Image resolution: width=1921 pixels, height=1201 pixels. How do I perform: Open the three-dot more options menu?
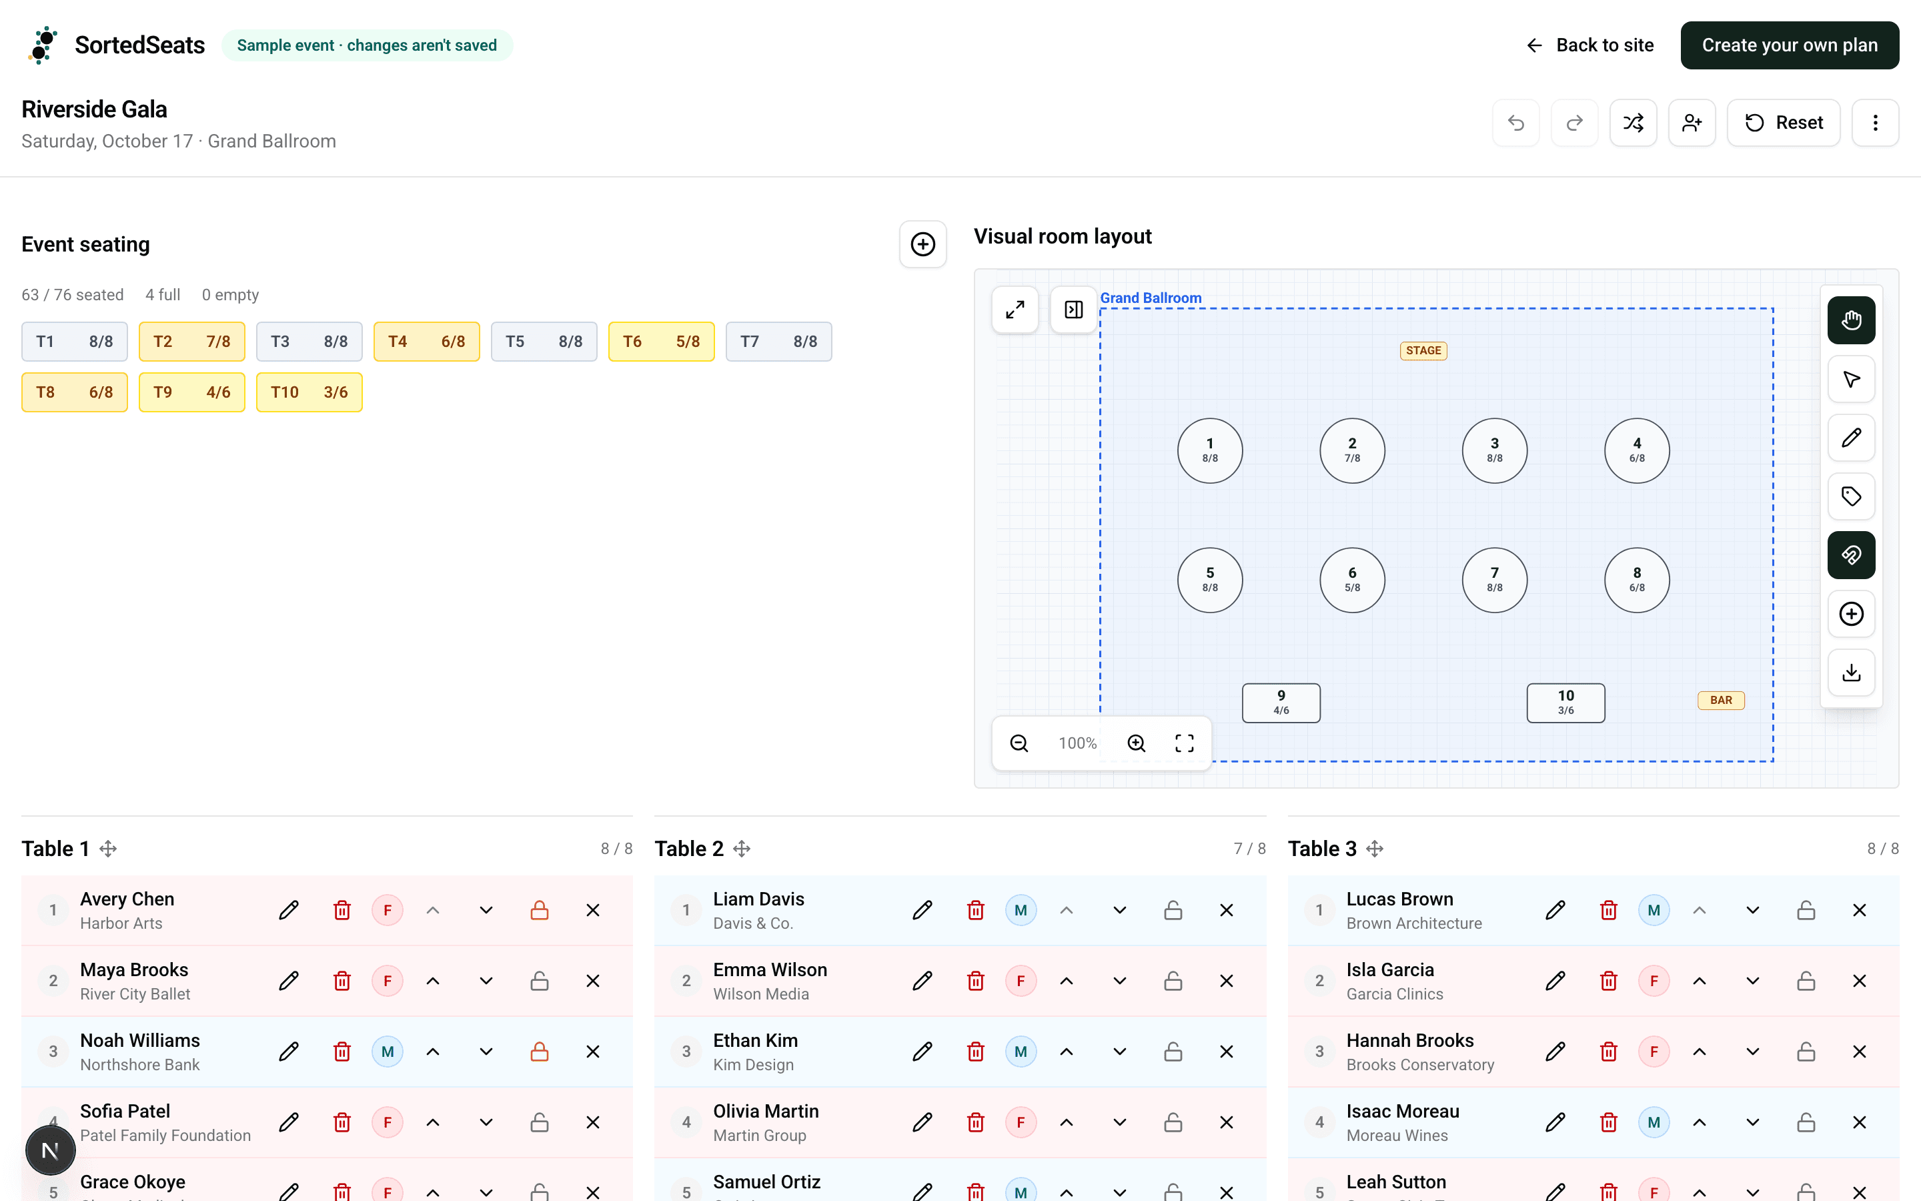pos(1875,122)
